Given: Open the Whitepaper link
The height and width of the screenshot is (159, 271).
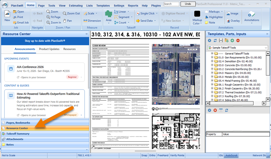Looking at the screenshot, I should coord(70,115).
